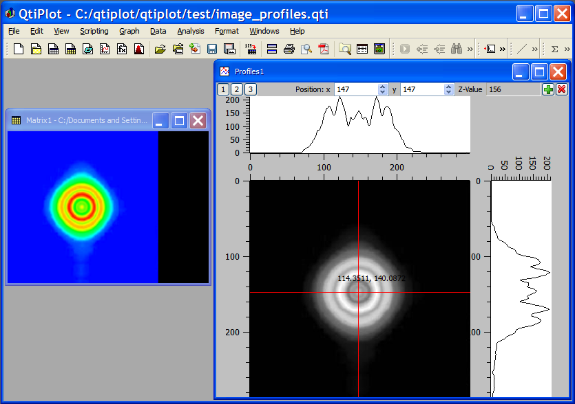The image size is (575, 404).
Task: Create a new project with the blank page icon
Action: pos(19,49)
